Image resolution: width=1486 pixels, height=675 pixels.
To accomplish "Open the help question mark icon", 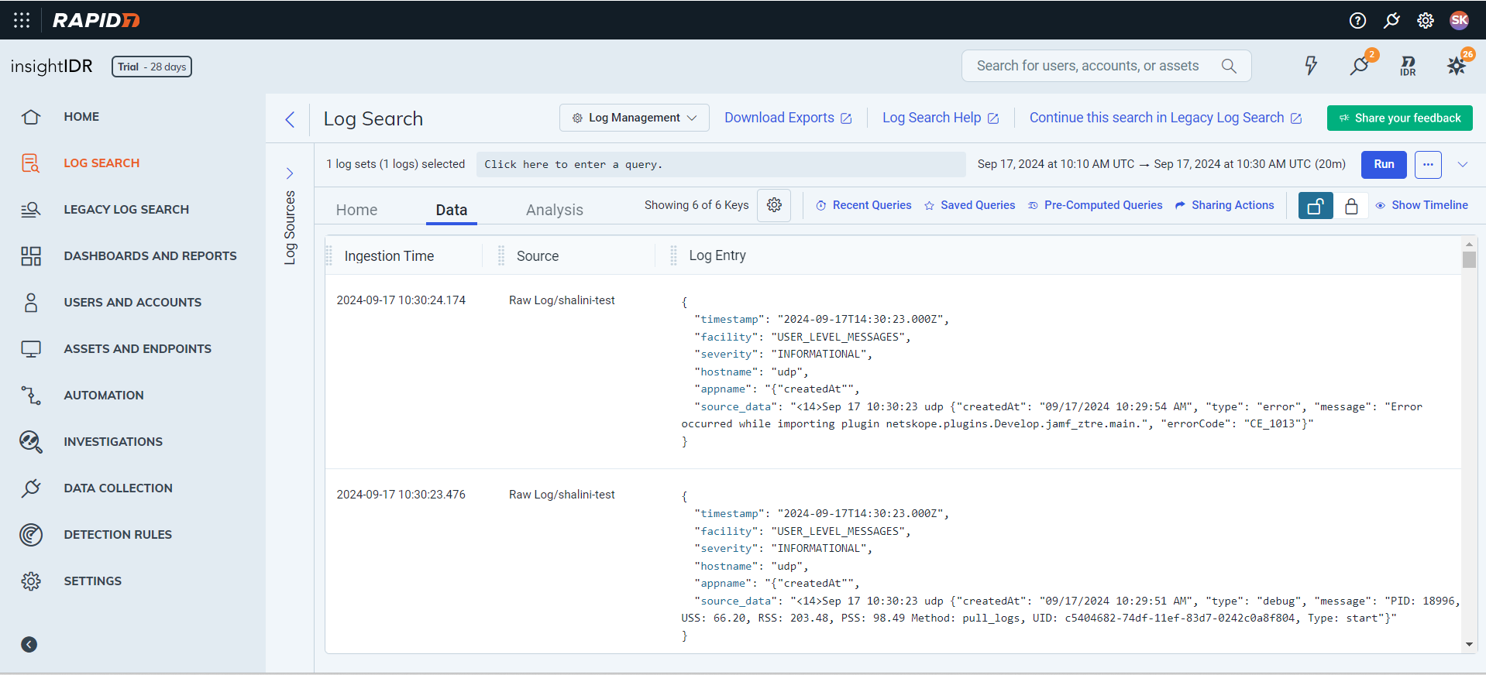I will [1357, 20].
